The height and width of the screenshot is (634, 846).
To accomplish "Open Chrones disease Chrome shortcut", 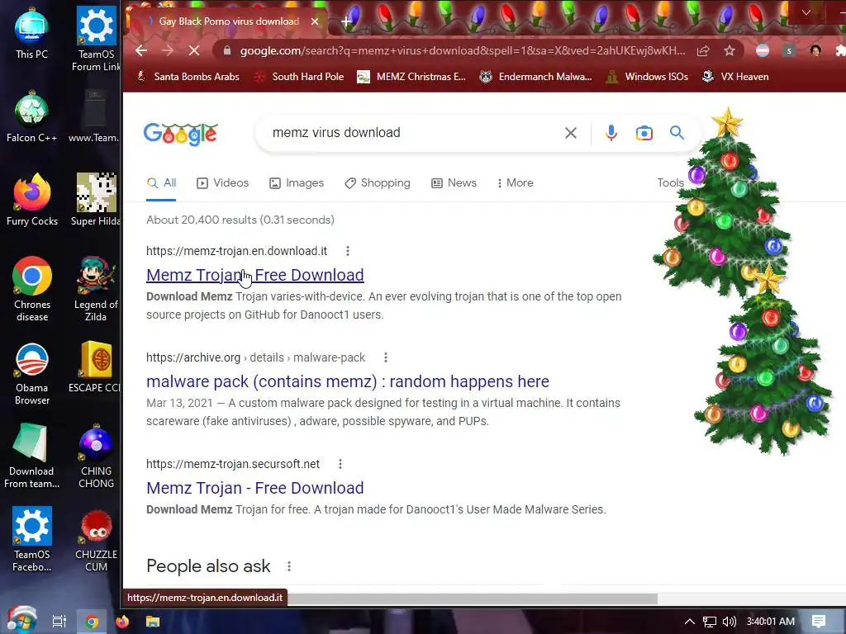I will pos(32,289).
